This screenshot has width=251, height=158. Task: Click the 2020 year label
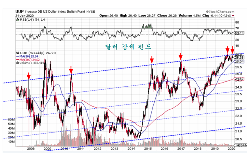232,149
